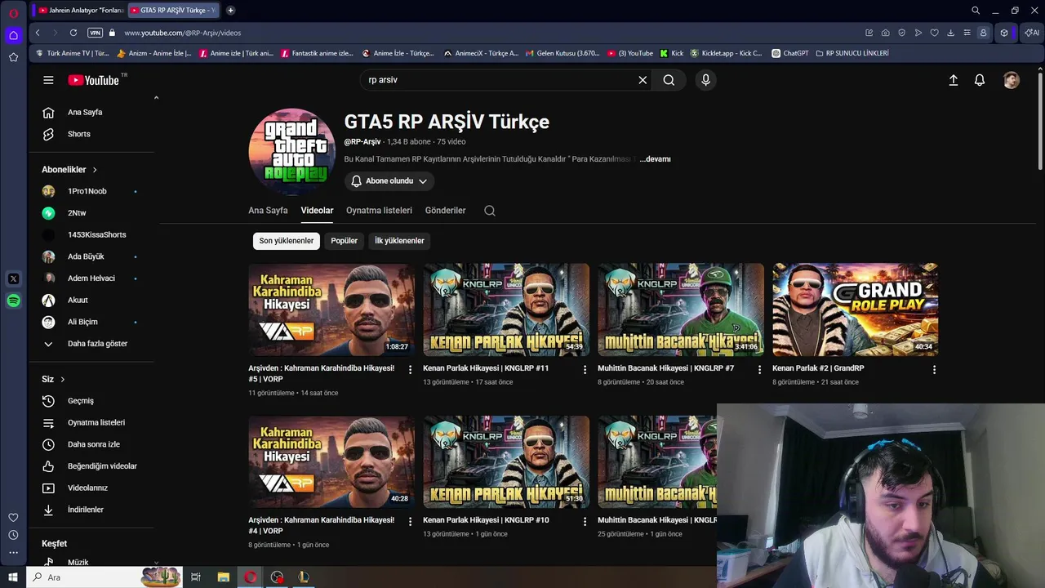The width and height of the screenshot is (1045, 588).
Task: Open 'Kenan Parlak Hikayesi | KNGLRP #10' title
Action: 486,520
